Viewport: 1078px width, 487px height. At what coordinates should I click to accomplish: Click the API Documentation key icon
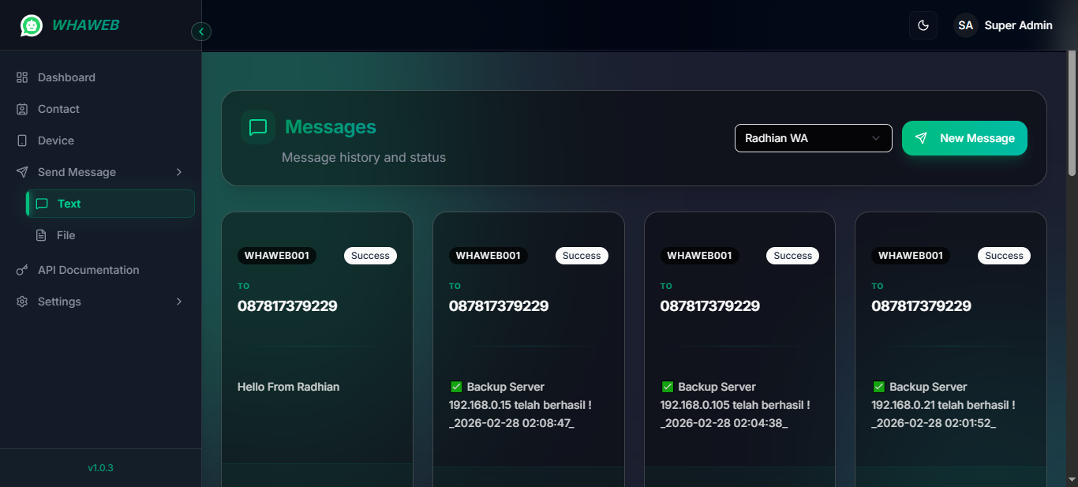pyautogui.click(x=22, y=269)
